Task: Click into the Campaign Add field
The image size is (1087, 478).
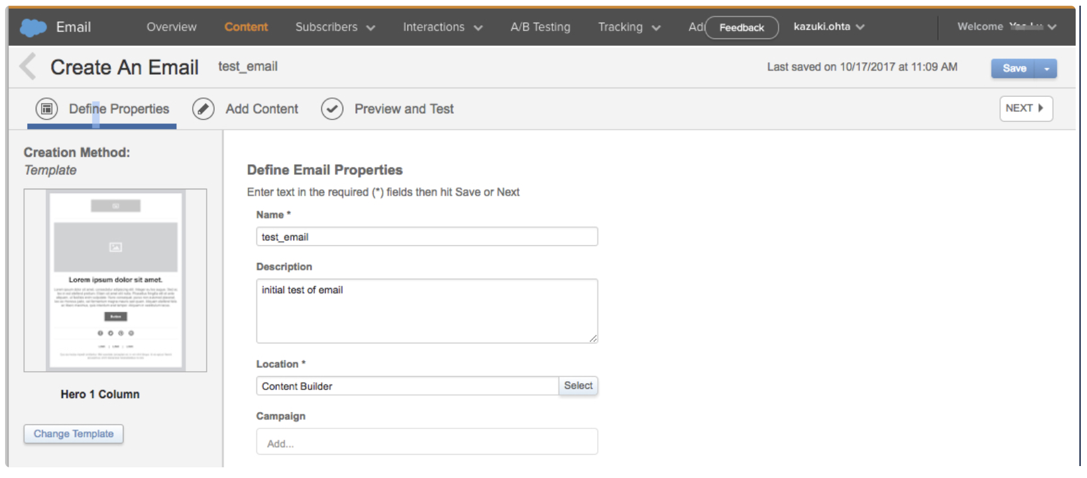Action: (x=426, y=443)
